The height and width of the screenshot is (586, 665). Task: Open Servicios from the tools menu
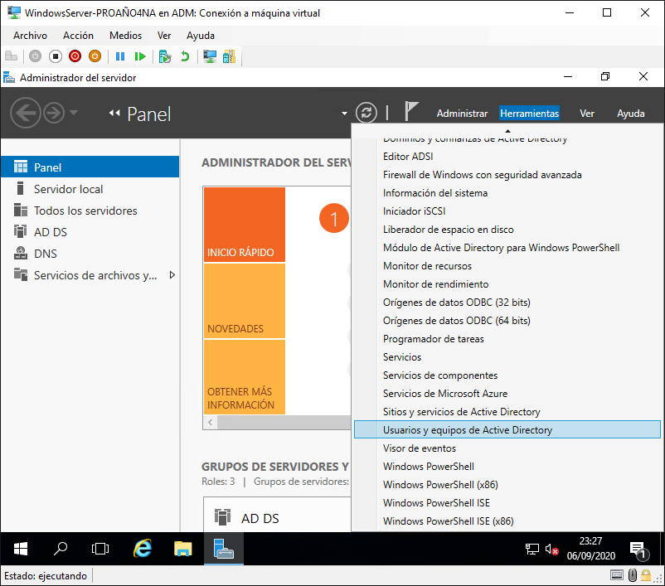pos(507,357)
